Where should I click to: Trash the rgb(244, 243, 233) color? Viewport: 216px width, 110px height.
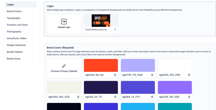(x=78, y=97)
